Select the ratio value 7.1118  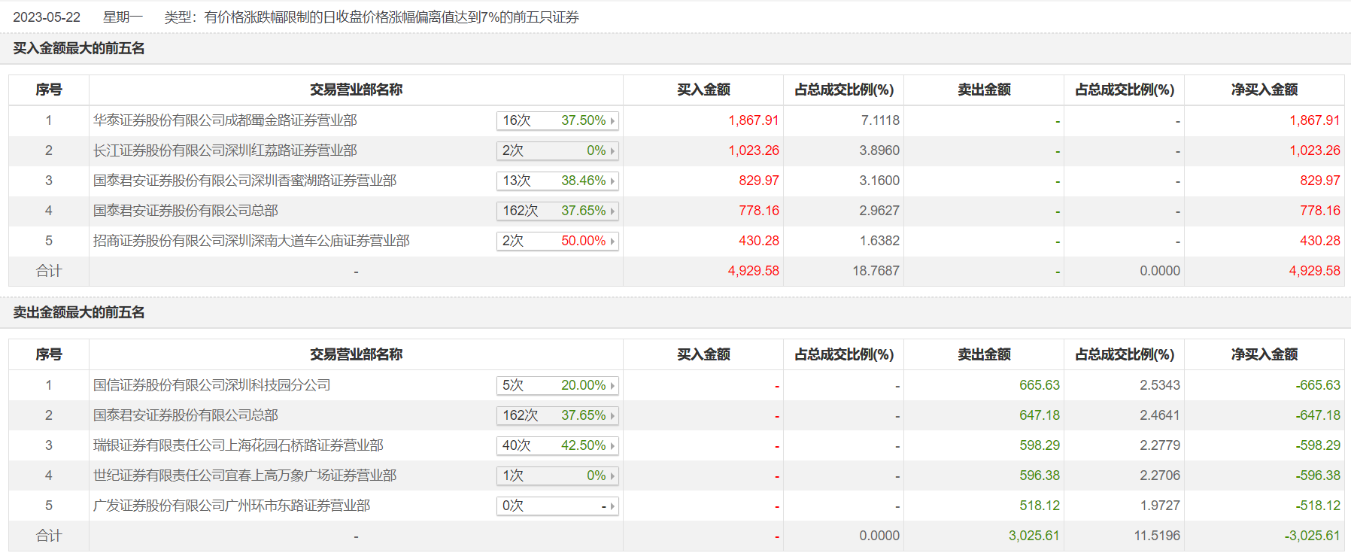coord(880,120)
